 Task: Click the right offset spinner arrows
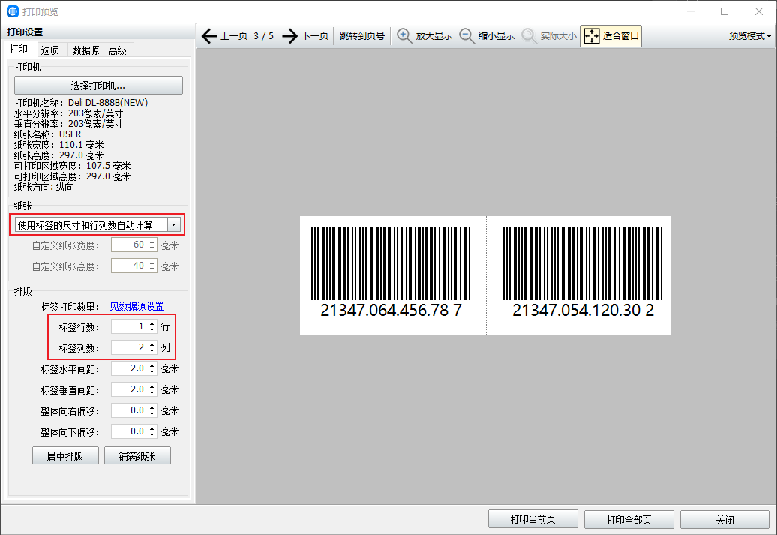click(152, 410)
